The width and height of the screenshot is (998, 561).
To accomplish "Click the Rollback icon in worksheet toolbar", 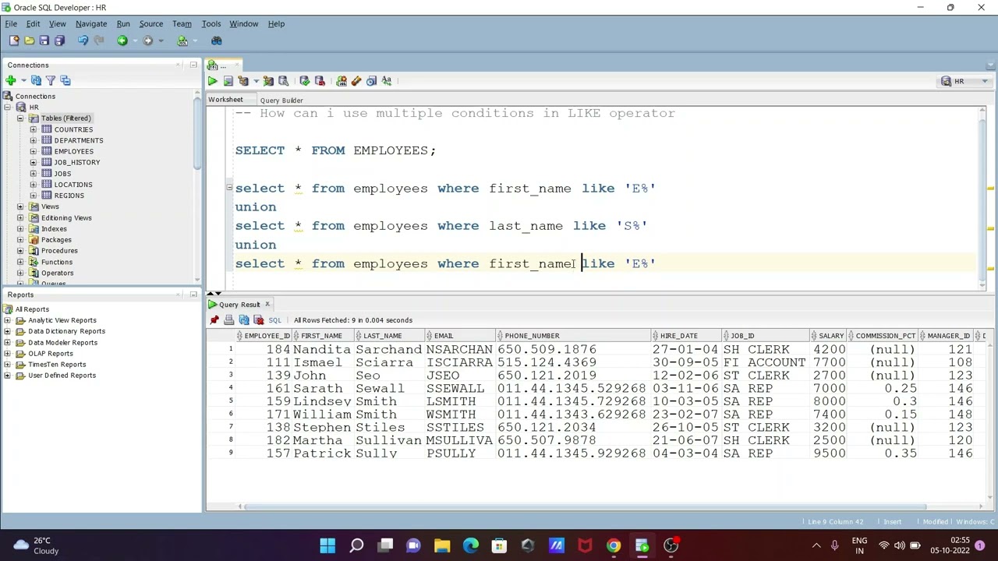I will coord(320,81).
